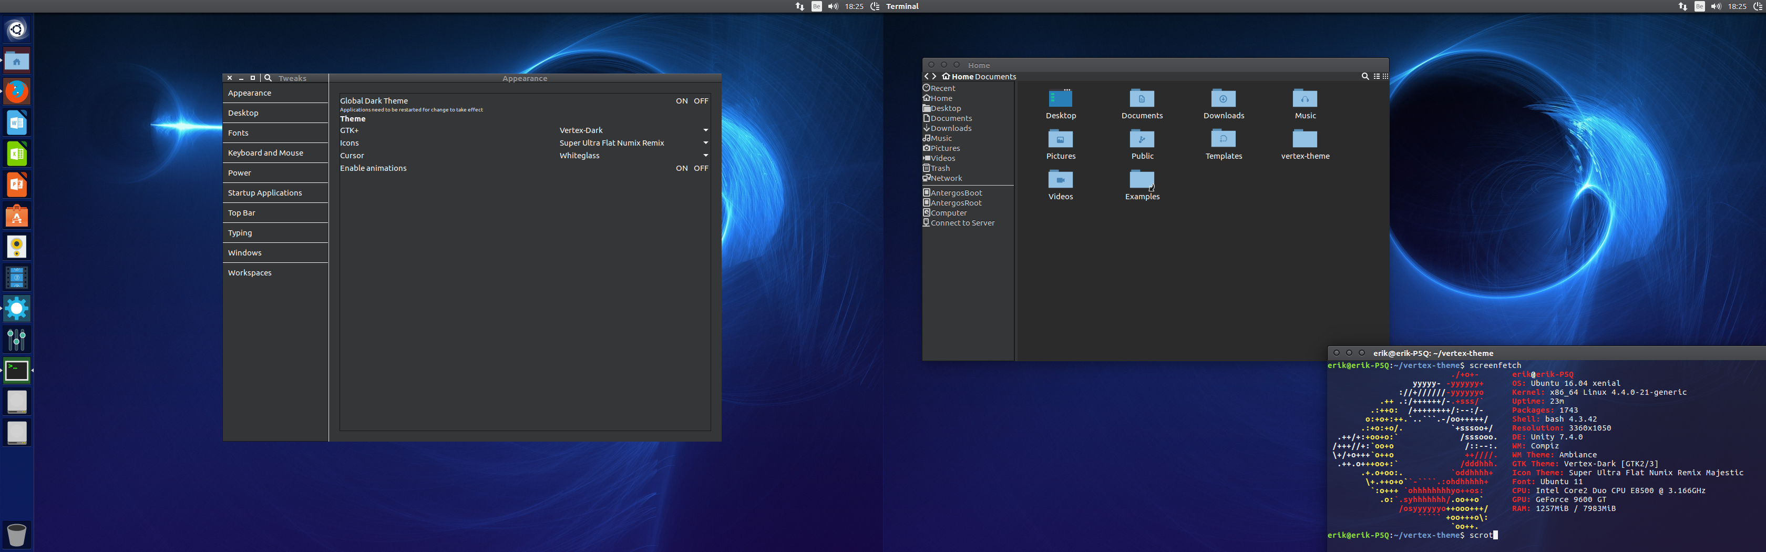Viewport: 1766px width, 552px height.
Task: Open the Ubuntu Dash launcher
Action: [x=16, y=29]
